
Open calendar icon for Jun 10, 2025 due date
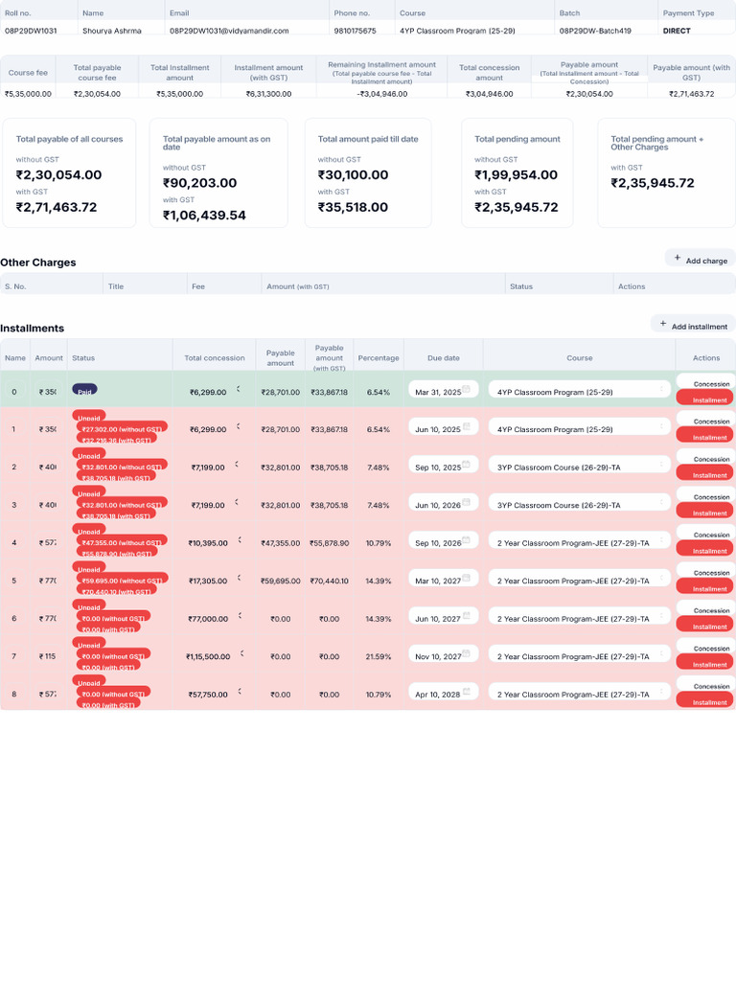pos(467,426)
